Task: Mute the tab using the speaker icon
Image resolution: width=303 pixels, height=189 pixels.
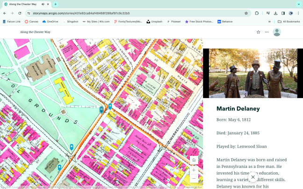Action: click(x=43, y=4)
